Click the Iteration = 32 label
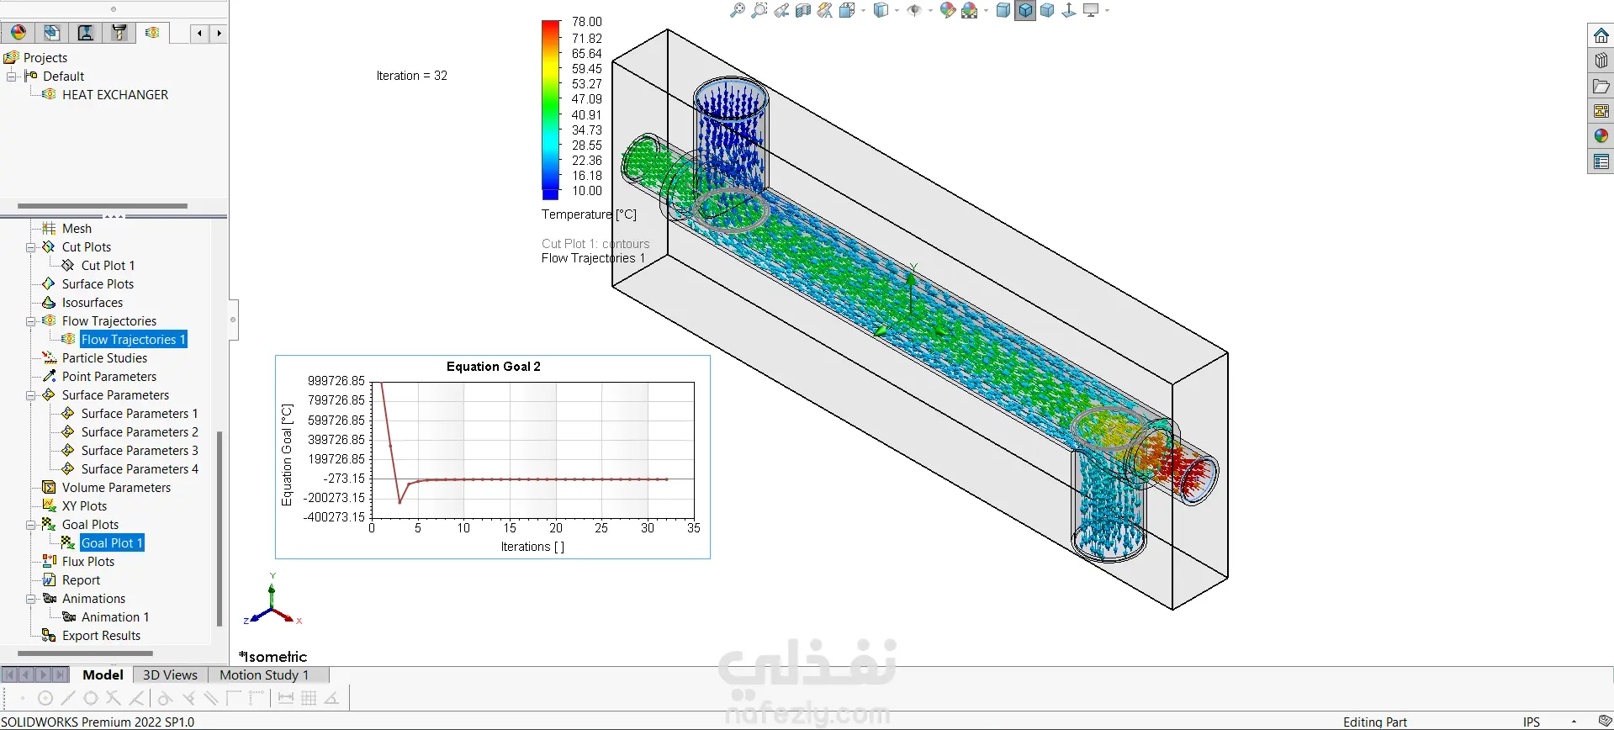The image size is (1614, 730). (x=412, y=76)
